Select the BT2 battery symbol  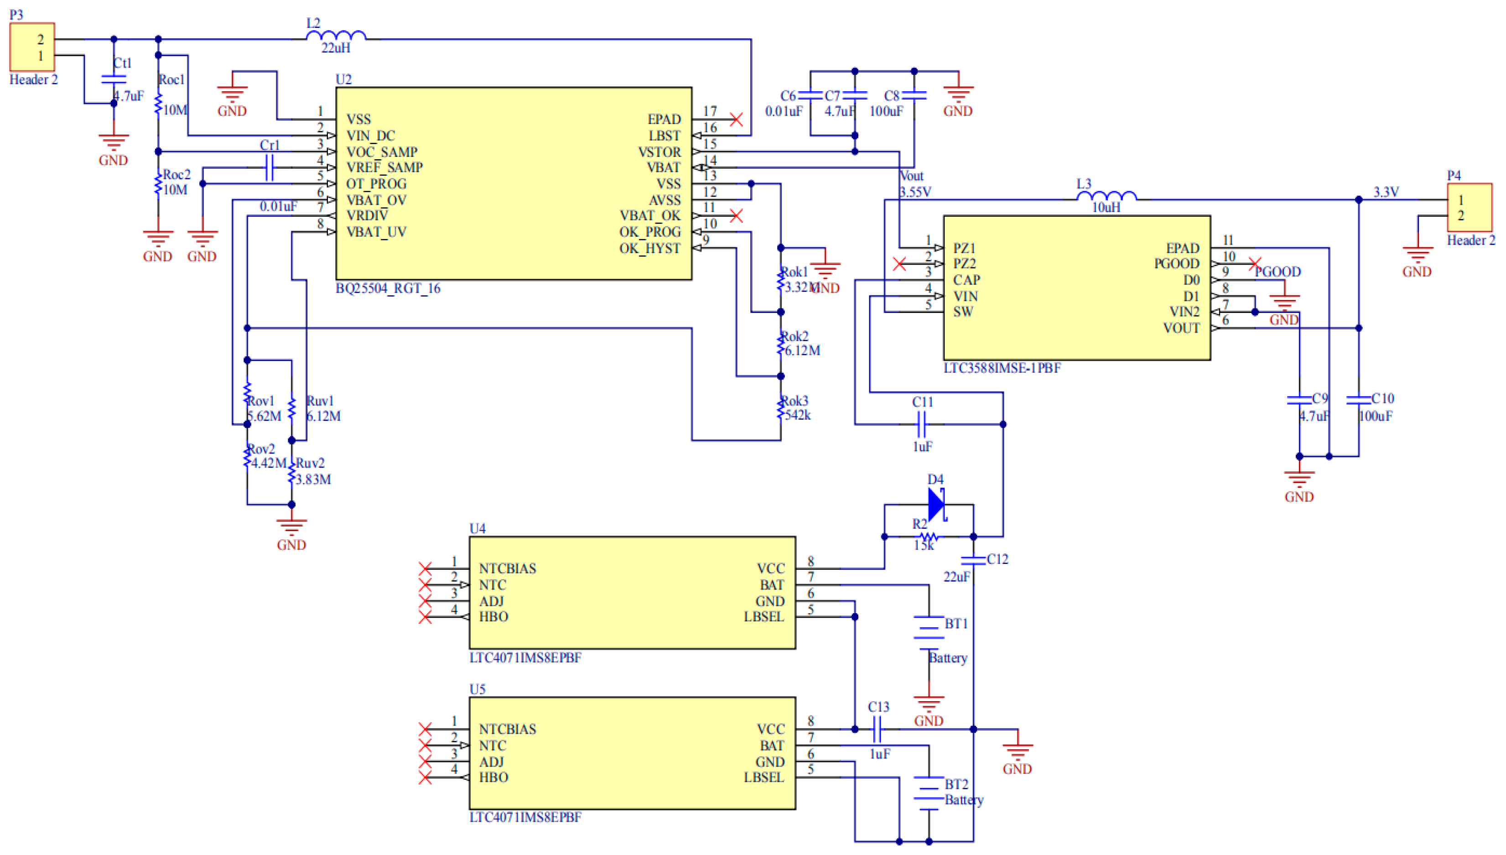point(928,793)
